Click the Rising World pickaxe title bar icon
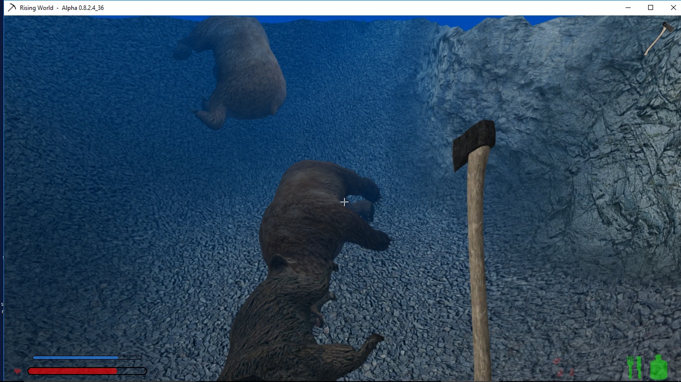The width and height of the screenshot is (681, 382). (12, 8)
